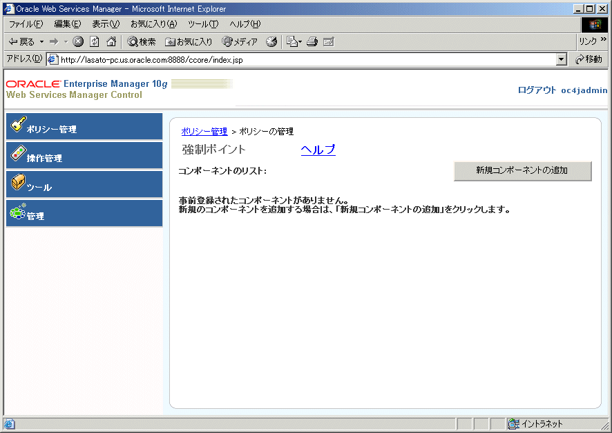
Task: Click the Windows flag throbber icon
Action: tap(595, 25)
